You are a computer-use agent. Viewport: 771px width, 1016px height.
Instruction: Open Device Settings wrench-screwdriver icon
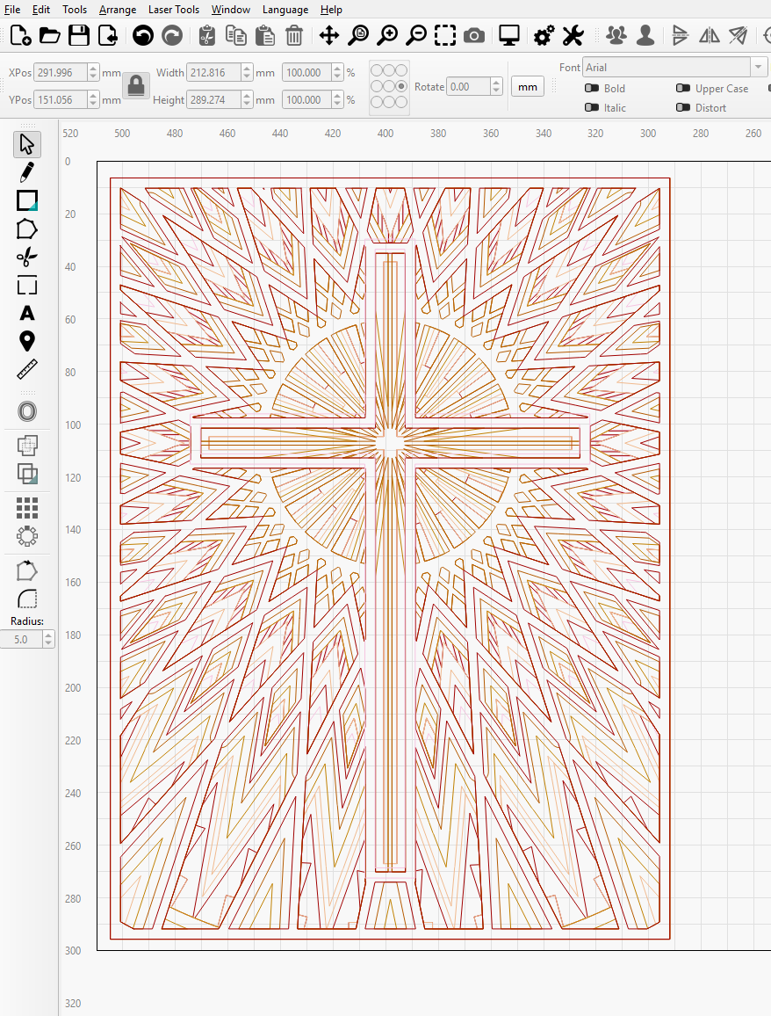[x=573, y=35]
